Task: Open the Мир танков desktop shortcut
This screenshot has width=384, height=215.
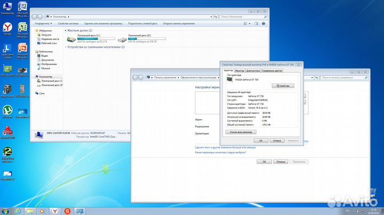Action: tap(7, 91)
